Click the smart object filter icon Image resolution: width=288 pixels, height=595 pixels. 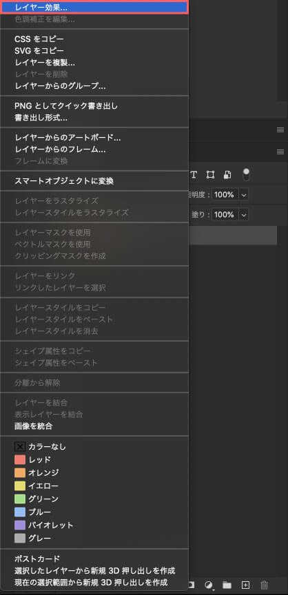click(x=227, y=174)
